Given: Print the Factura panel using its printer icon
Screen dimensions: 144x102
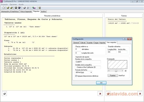Looking at the screenshot, I should (108, 93).
